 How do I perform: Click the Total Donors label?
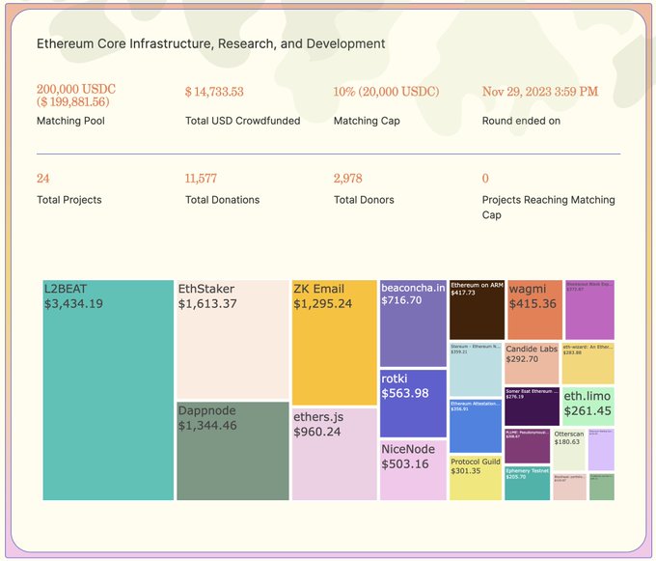coord(364,200)
